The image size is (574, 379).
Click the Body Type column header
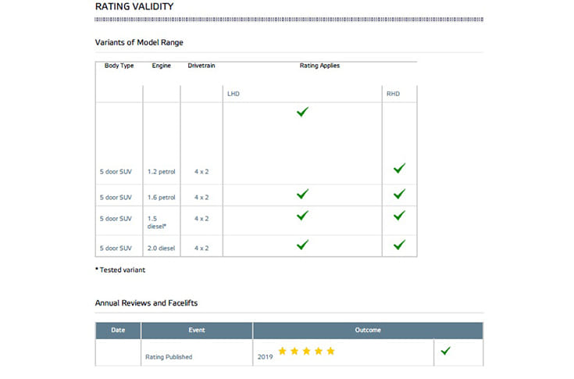click(119, 66)
